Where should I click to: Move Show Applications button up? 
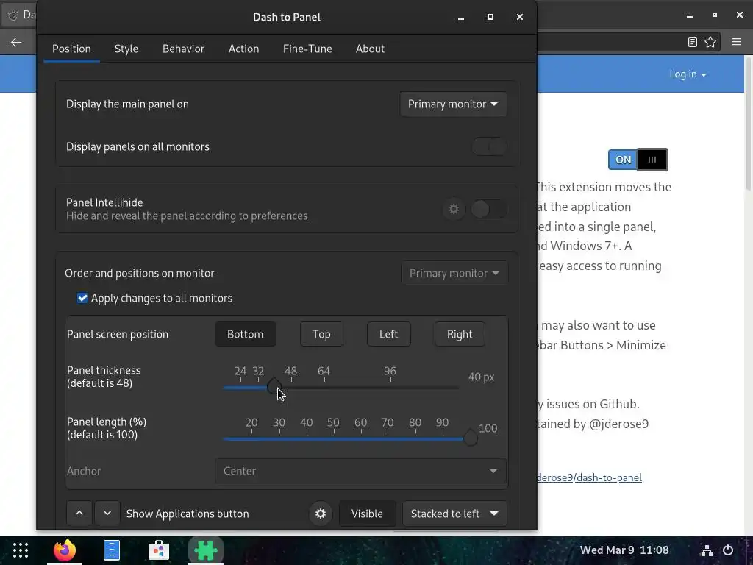click(79, 513)
